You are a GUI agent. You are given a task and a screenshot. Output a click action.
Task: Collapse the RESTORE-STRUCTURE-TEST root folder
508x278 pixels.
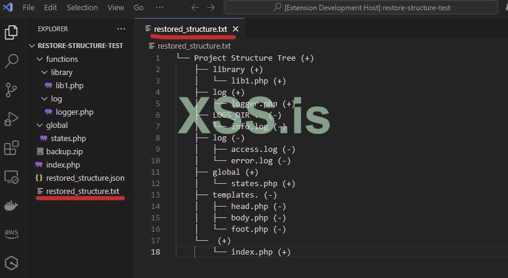(x=32, y=46)
